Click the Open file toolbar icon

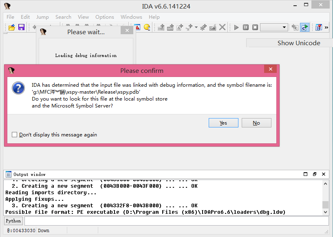[12, 27]
